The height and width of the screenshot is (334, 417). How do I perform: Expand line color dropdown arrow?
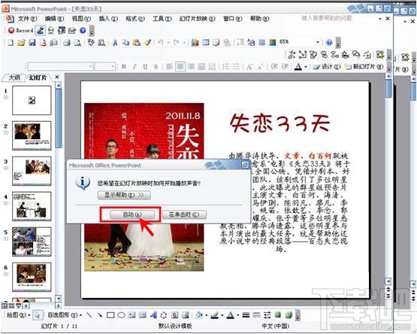222,316
